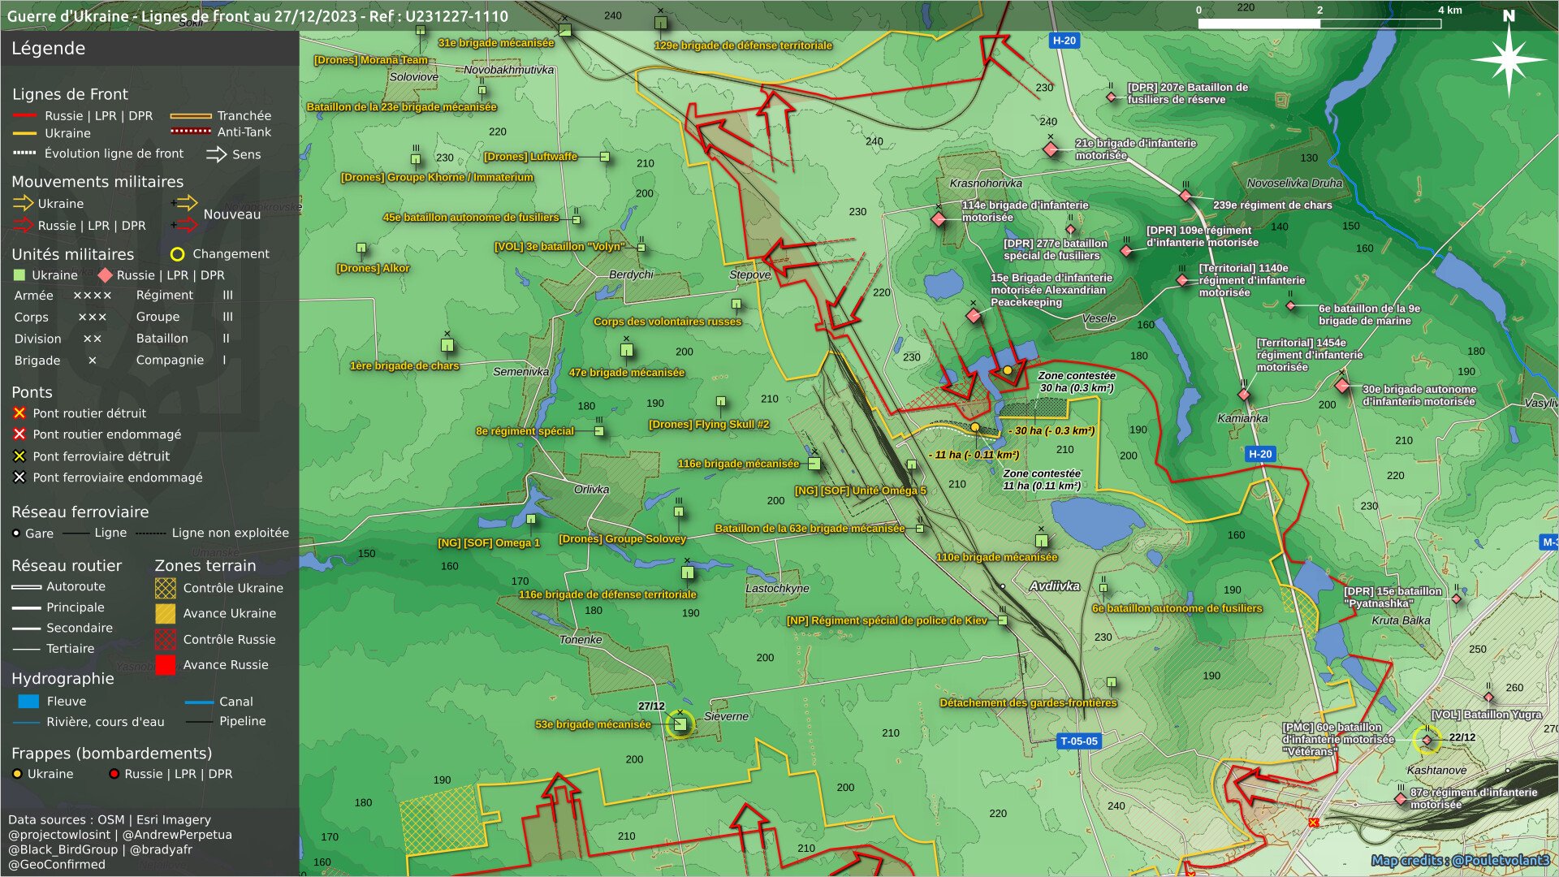Click the Kamianka village label

(1243, 419)
